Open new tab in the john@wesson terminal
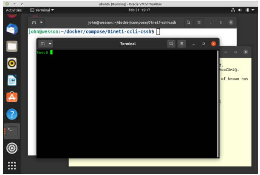This screenshot has width=260, height=175. [34, 22]
